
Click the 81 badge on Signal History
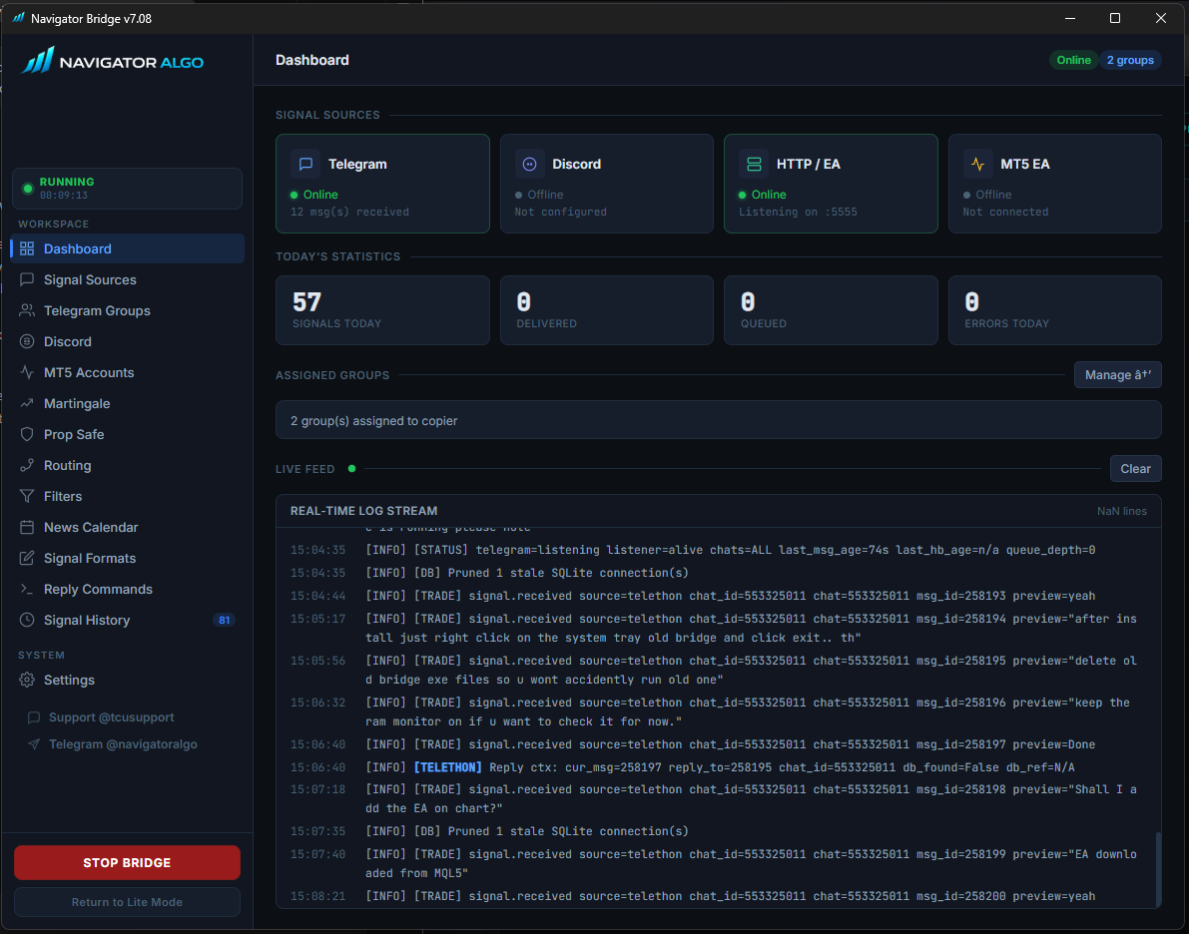[x=225, y=620]
